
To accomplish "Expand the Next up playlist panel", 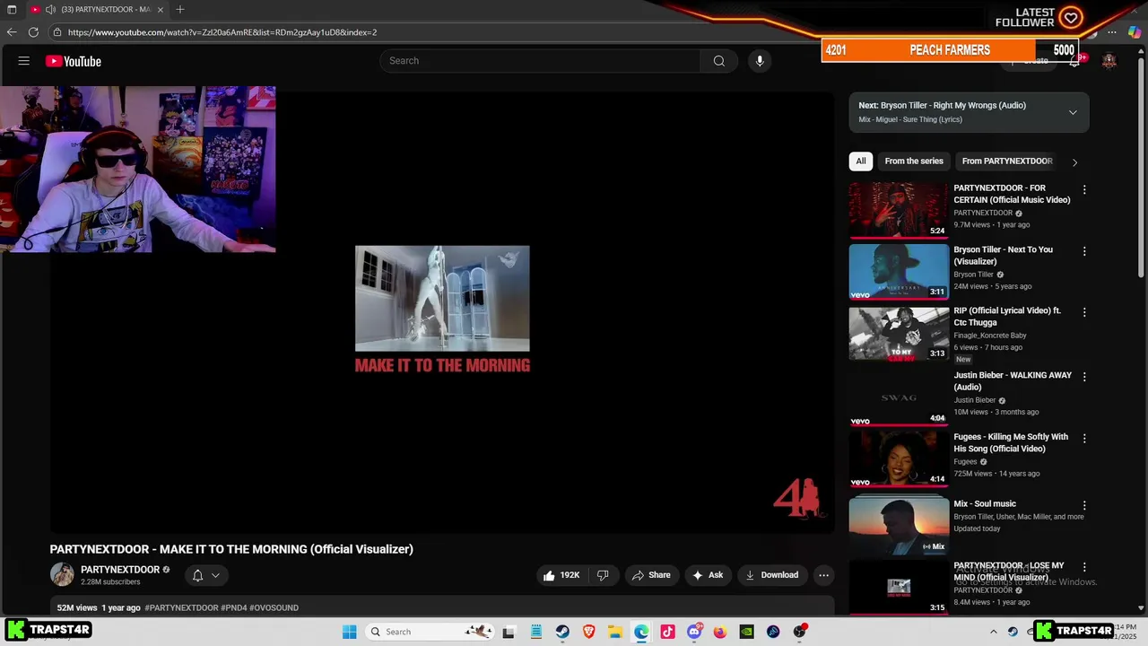I will (1073, 112).
